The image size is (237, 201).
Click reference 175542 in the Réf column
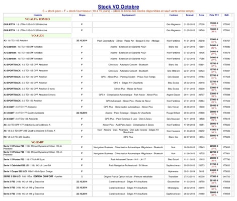pyautogui.click(x=226, y=25)
